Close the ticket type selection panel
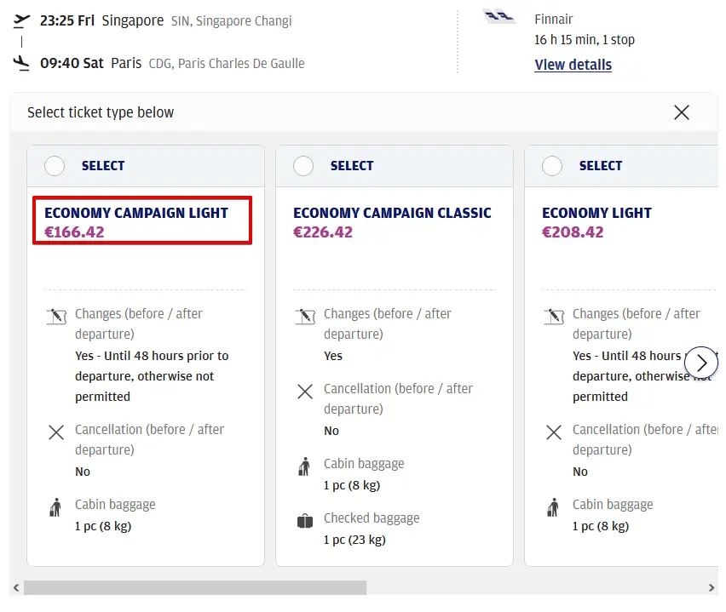 pos(682,112)
